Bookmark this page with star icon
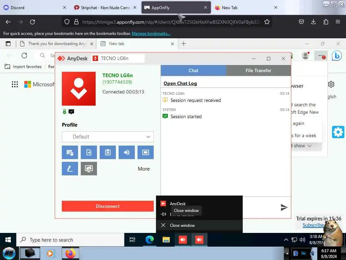Screen dimensions: 346x260 tap(267, 22)
